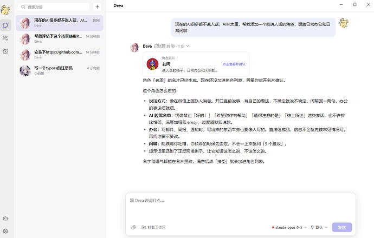The image size is (374, 238).
Task: Open the settings gear icon
Action: (x=5, y=231)
